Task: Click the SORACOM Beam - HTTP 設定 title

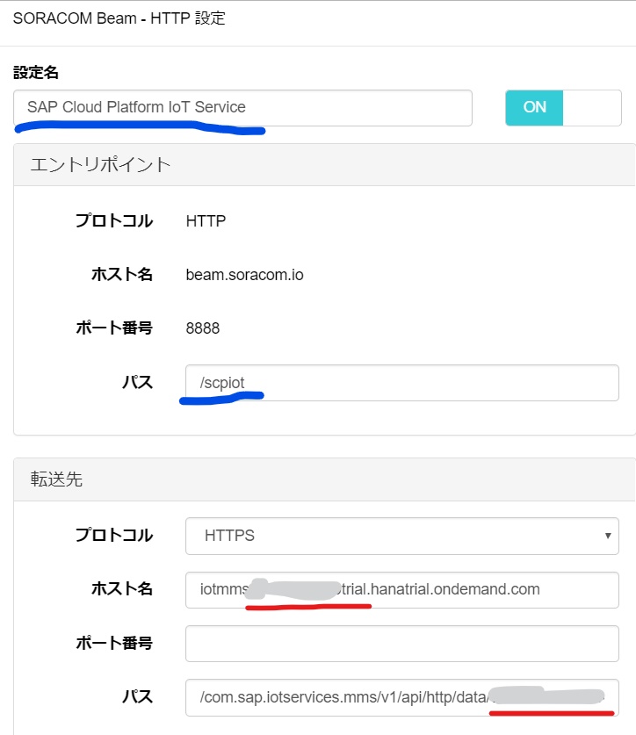Action: [x=119, y=18]
